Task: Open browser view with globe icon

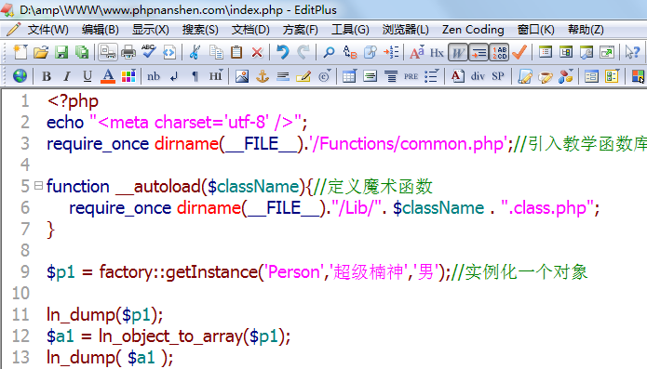Action: pyautogui.click(x=20, y=76)
